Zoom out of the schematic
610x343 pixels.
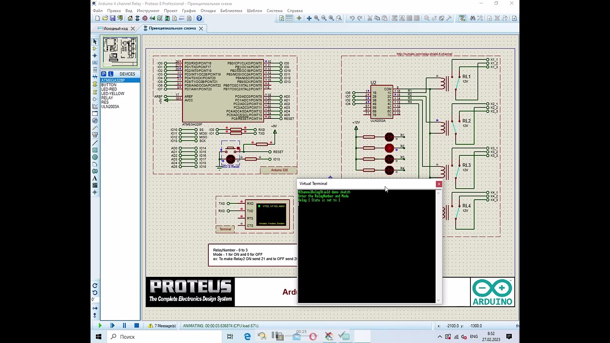(324, 18)
